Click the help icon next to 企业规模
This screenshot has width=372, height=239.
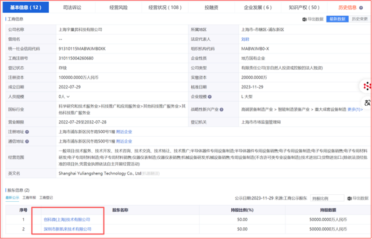pos(210,97)
